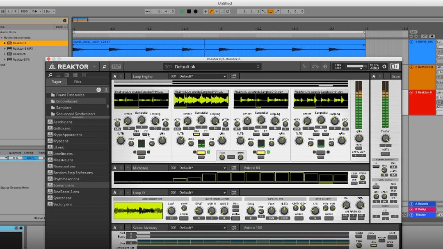Click the Record button in the transport bar
The image size is (443, 249).
(x=196, y=11)
